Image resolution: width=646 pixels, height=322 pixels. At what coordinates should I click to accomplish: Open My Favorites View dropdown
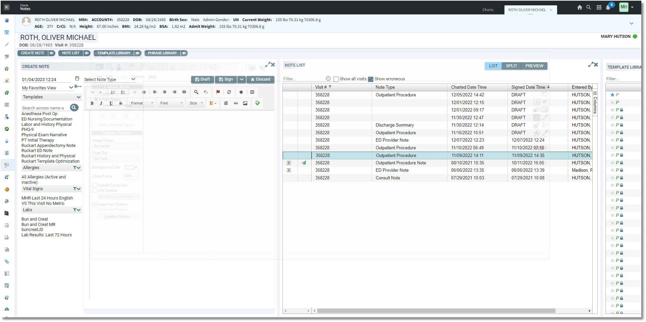point(47,88)
